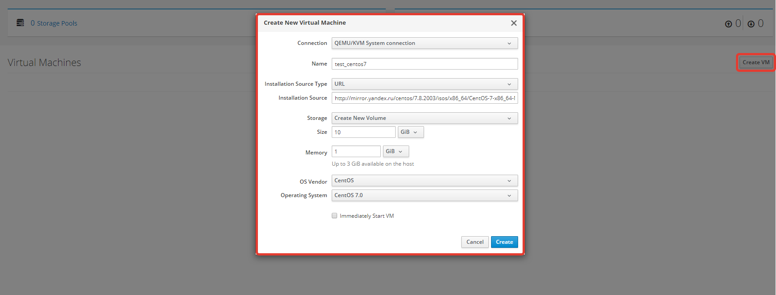Focus the Name field with test_centos7
Screen dimensions: 776x295
click(424, 64)
